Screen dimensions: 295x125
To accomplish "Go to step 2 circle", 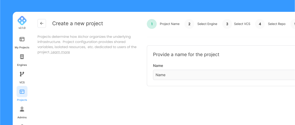I will click(189, 24).
